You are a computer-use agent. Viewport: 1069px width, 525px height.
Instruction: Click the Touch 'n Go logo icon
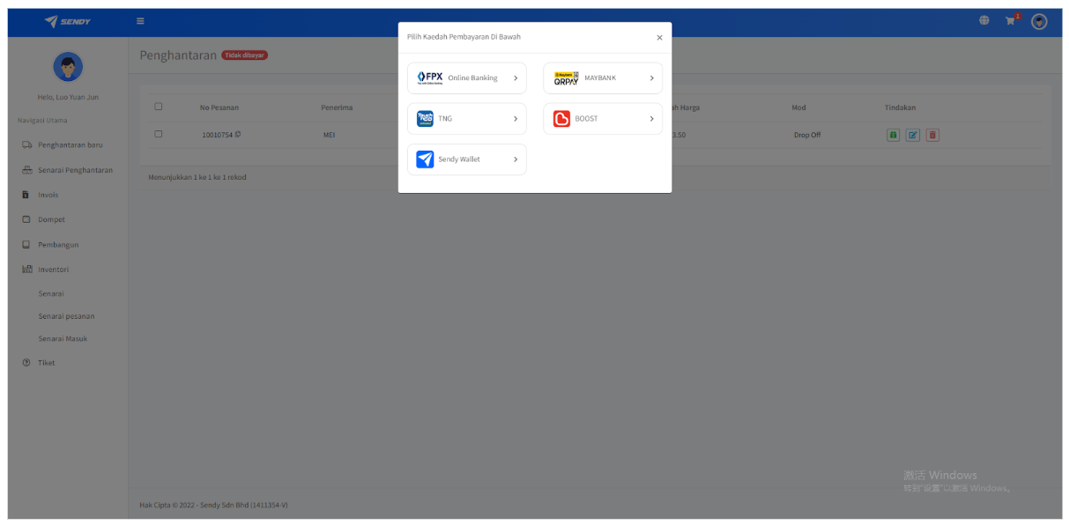(425, 119)
